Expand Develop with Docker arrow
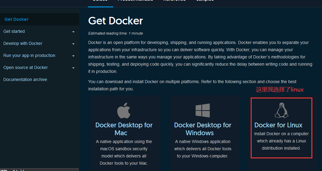 pos(73,44)
